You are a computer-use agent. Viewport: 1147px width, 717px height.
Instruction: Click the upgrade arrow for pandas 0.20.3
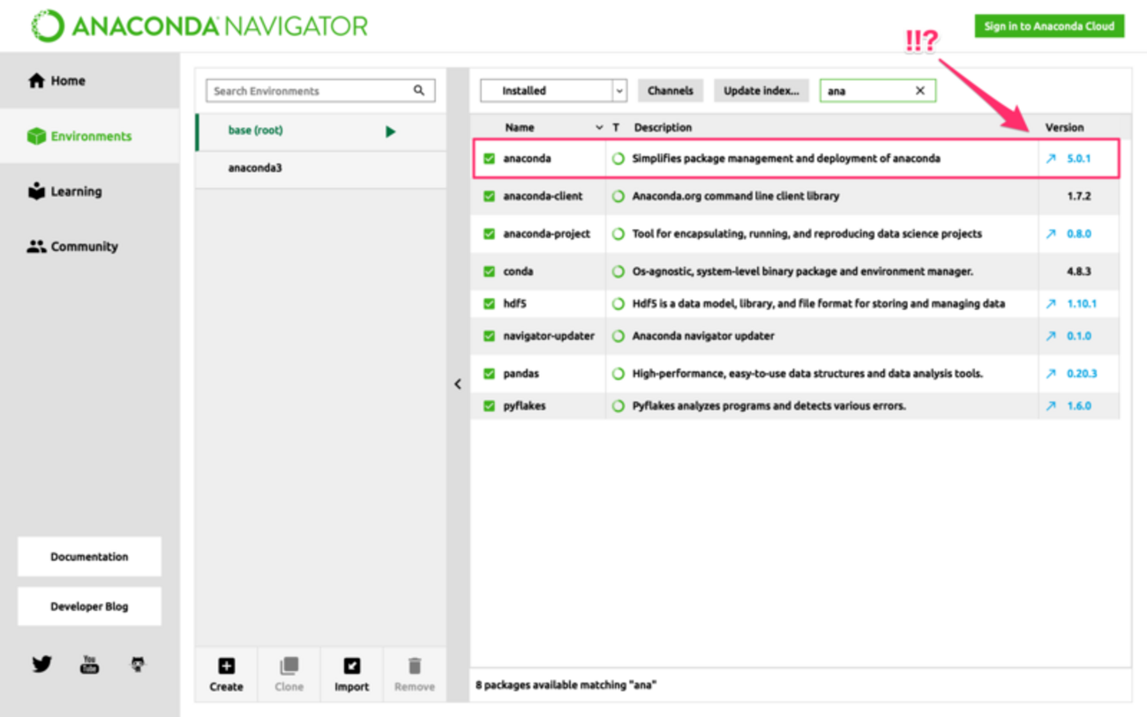(1051, 373)
